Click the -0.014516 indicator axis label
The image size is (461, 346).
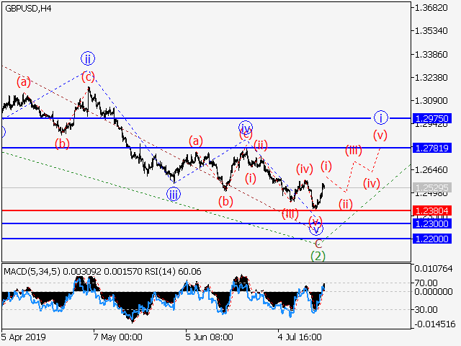pos(434,324)
